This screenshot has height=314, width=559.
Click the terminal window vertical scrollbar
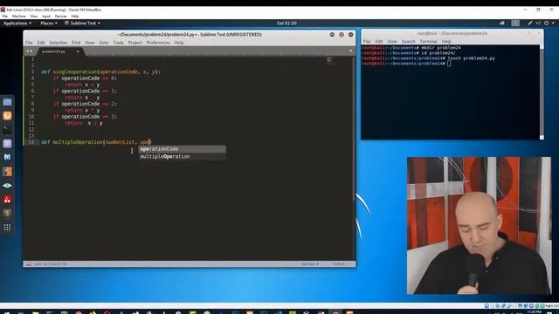[542, 92]
